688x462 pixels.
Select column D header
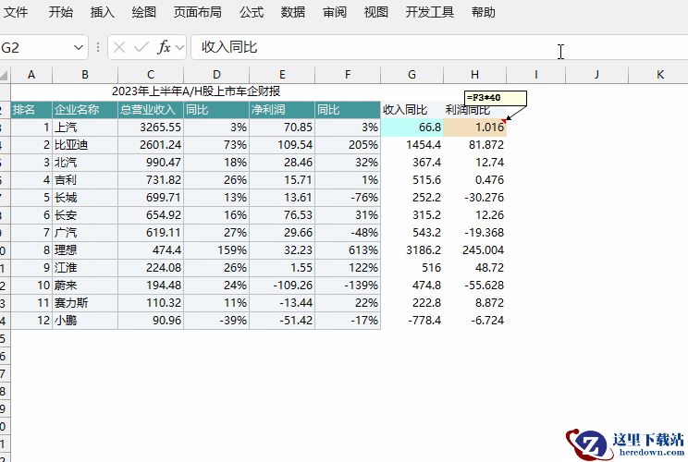pos(216,75)
